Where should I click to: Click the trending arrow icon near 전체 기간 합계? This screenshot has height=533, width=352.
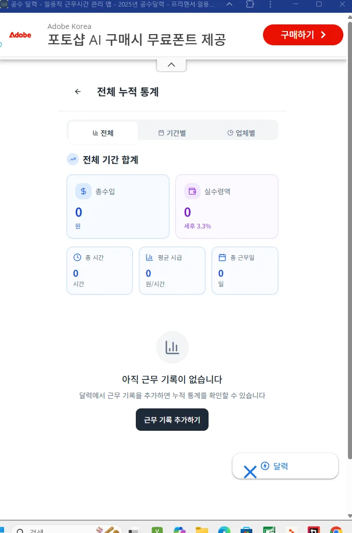tap(72, 159)
